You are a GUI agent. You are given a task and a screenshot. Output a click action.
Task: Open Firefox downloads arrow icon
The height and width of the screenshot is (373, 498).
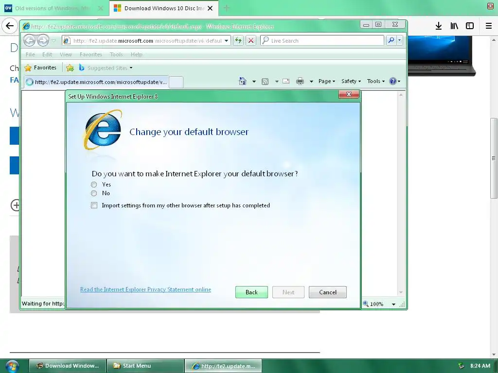[x=438, y=26]
